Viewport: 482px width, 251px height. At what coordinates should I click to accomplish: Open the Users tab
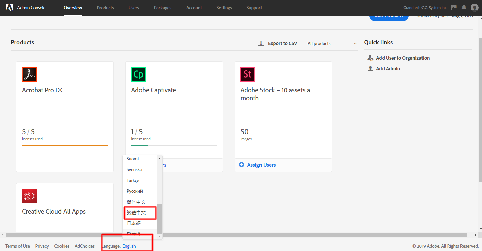coord(134,8)
